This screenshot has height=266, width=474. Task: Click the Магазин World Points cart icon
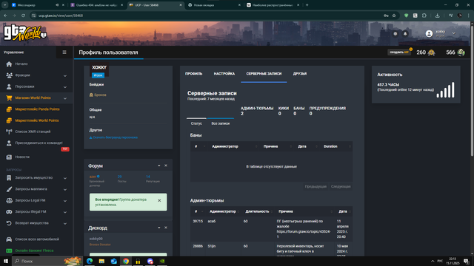9,98
